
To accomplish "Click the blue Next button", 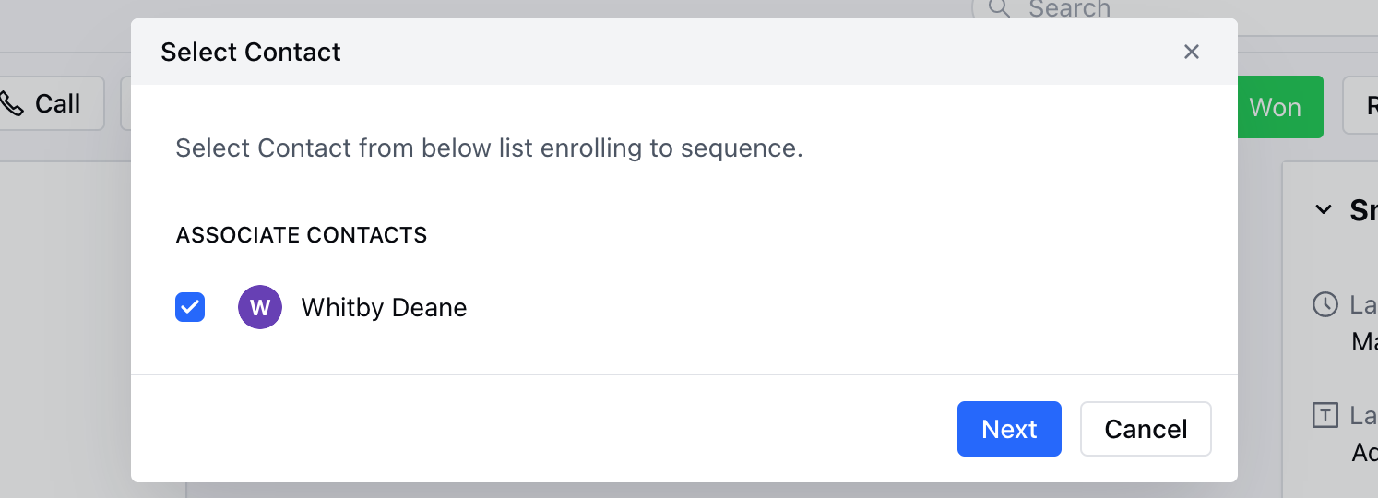I will pos(1009,429).
